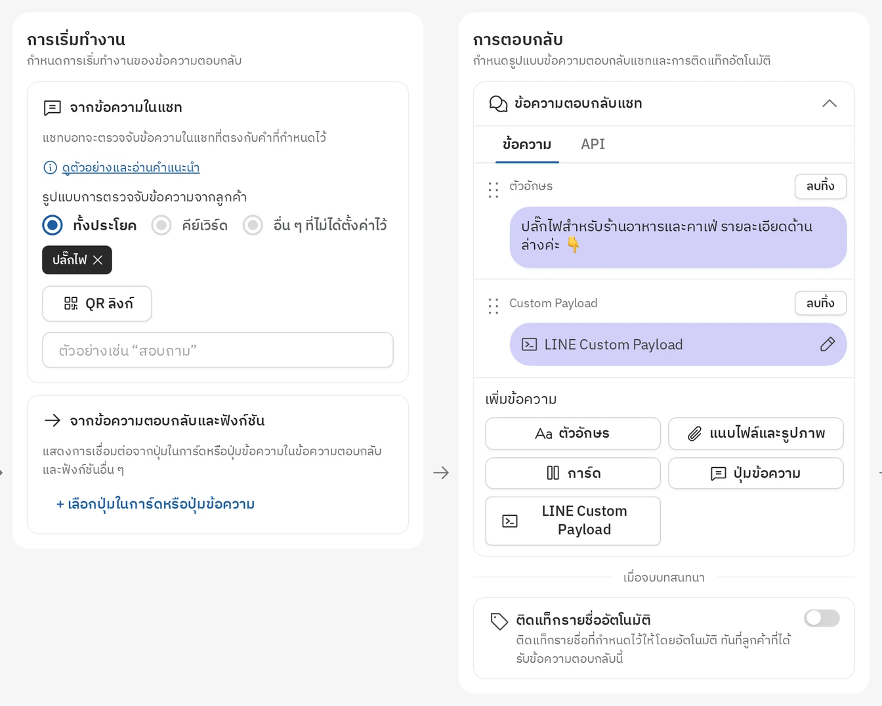Viewport: 882px width, 706px height.
Task: Click the chat bubbles icon beside ข้อความตอบกลับแชท
Action: tap(499, 104)
